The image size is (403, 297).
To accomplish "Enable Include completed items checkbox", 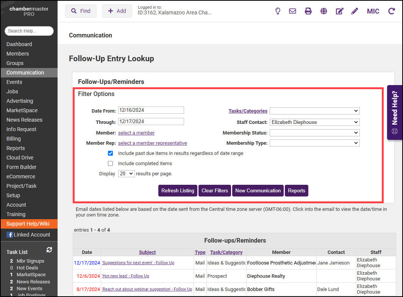I will pos(110,164).
